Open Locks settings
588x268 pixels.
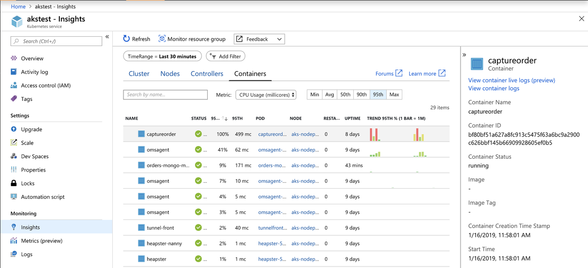28,183
